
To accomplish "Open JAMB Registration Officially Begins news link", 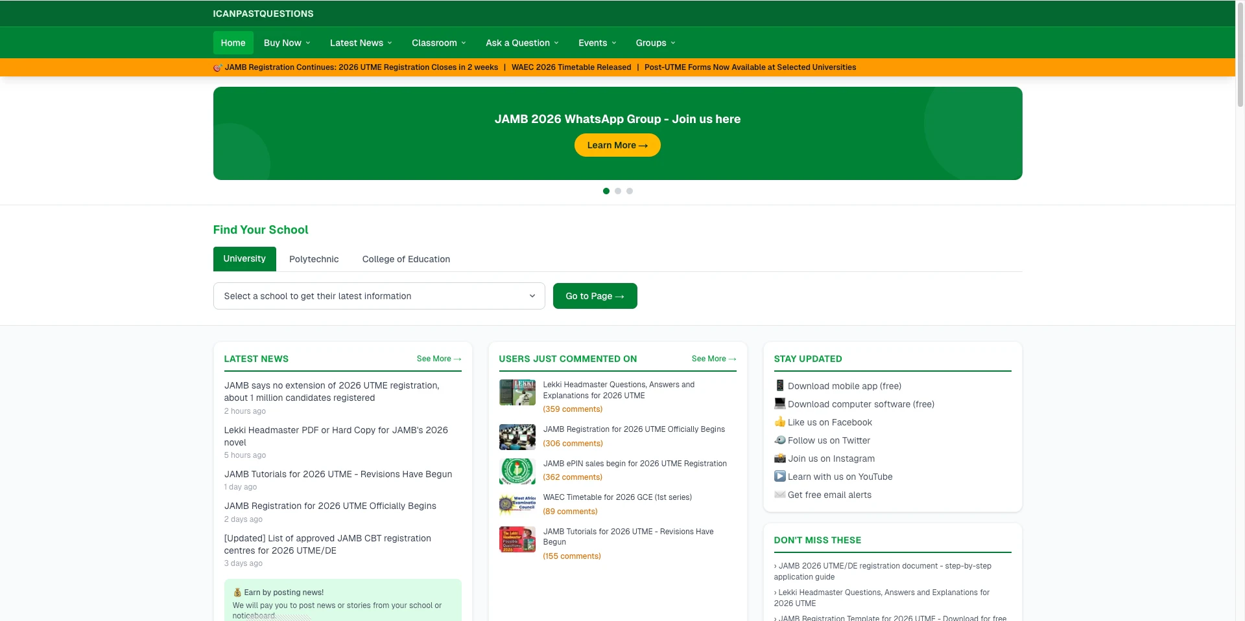I will pyautogui.click(x=330, y=506).
